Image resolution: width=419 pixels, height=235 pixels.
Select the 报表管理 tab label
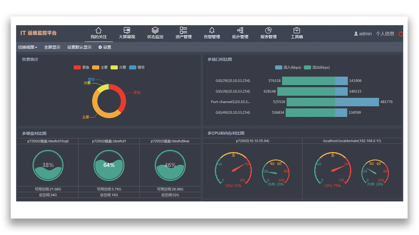click(x=268, y=37)
